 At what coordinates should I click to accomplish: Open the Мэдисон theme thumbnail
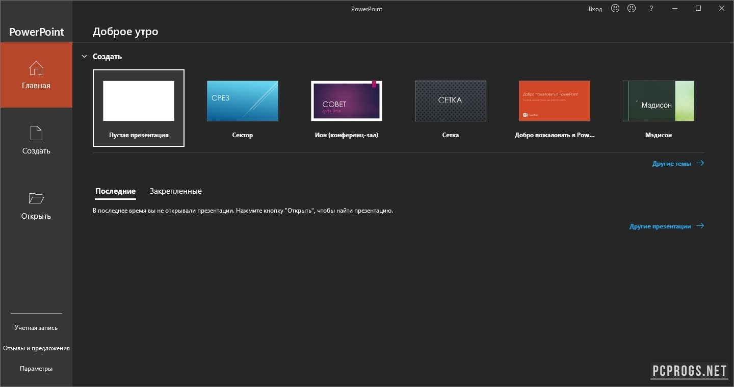click(658, 100)
